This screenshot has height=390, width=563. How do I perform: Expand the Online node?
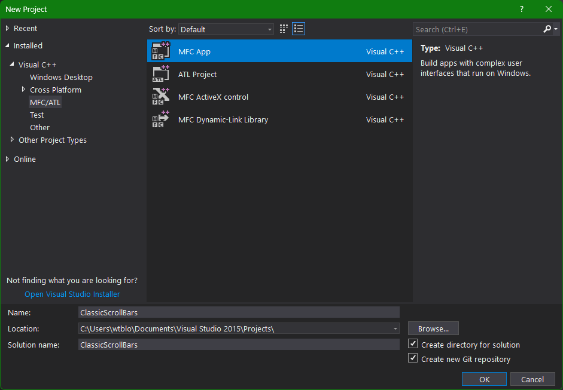pyautogui.click(x=7, y=159)
